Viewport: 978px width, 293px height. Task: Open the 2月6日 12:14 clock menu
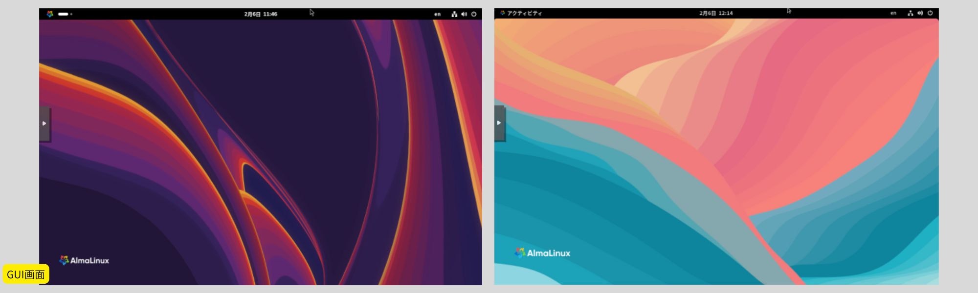coord(716,13)
